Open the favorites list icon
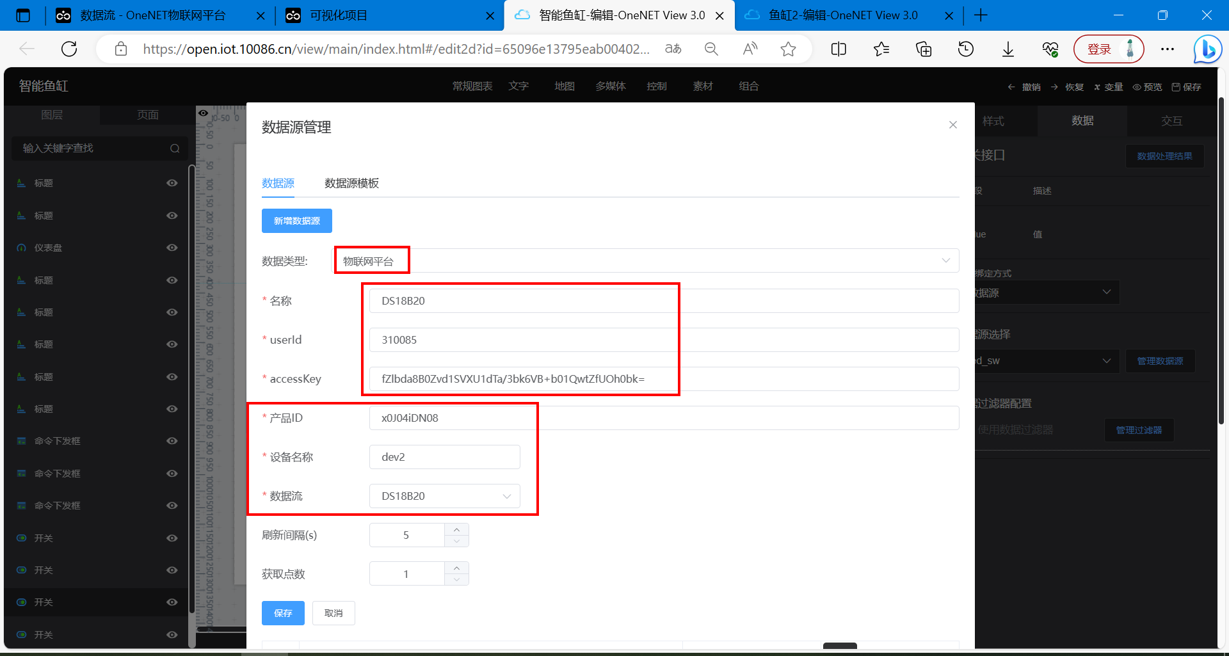This screenshot has width=1229, height=656. pyautogui.click(x=881, y=49)
